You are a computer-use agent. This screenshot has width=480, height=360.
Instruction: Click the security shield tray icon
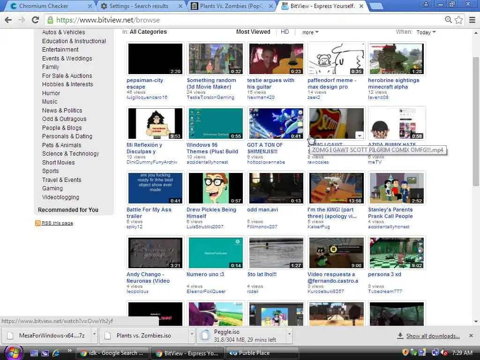[x=405, y=352]
